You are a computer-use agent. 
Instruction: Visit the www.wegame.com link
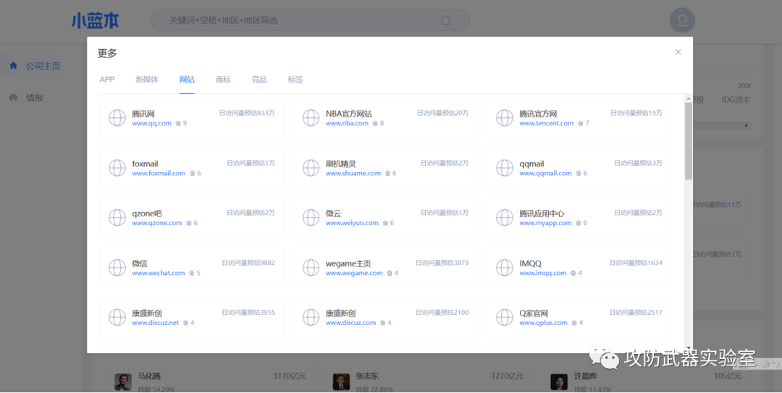(354, 273)
